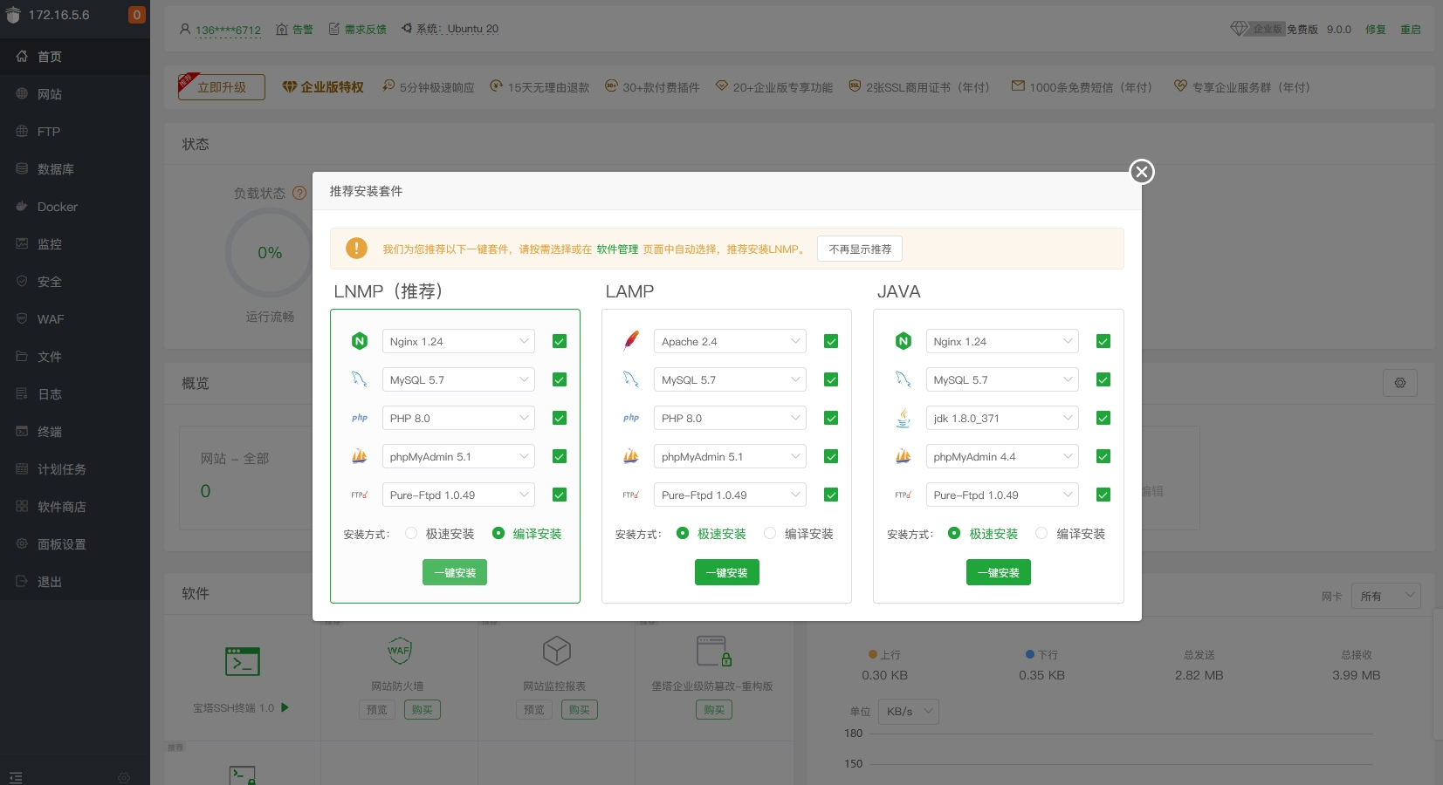Image resolution: width=1443 pixels, height=785 pixels.
Task: Click the Nginx logo in LNMP column
Action: tap(360, 341)
